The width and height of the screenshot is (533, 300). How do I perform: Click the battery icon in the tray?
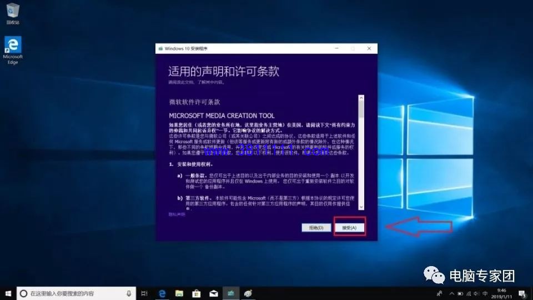pyautogui.click(x=460, y=293)
